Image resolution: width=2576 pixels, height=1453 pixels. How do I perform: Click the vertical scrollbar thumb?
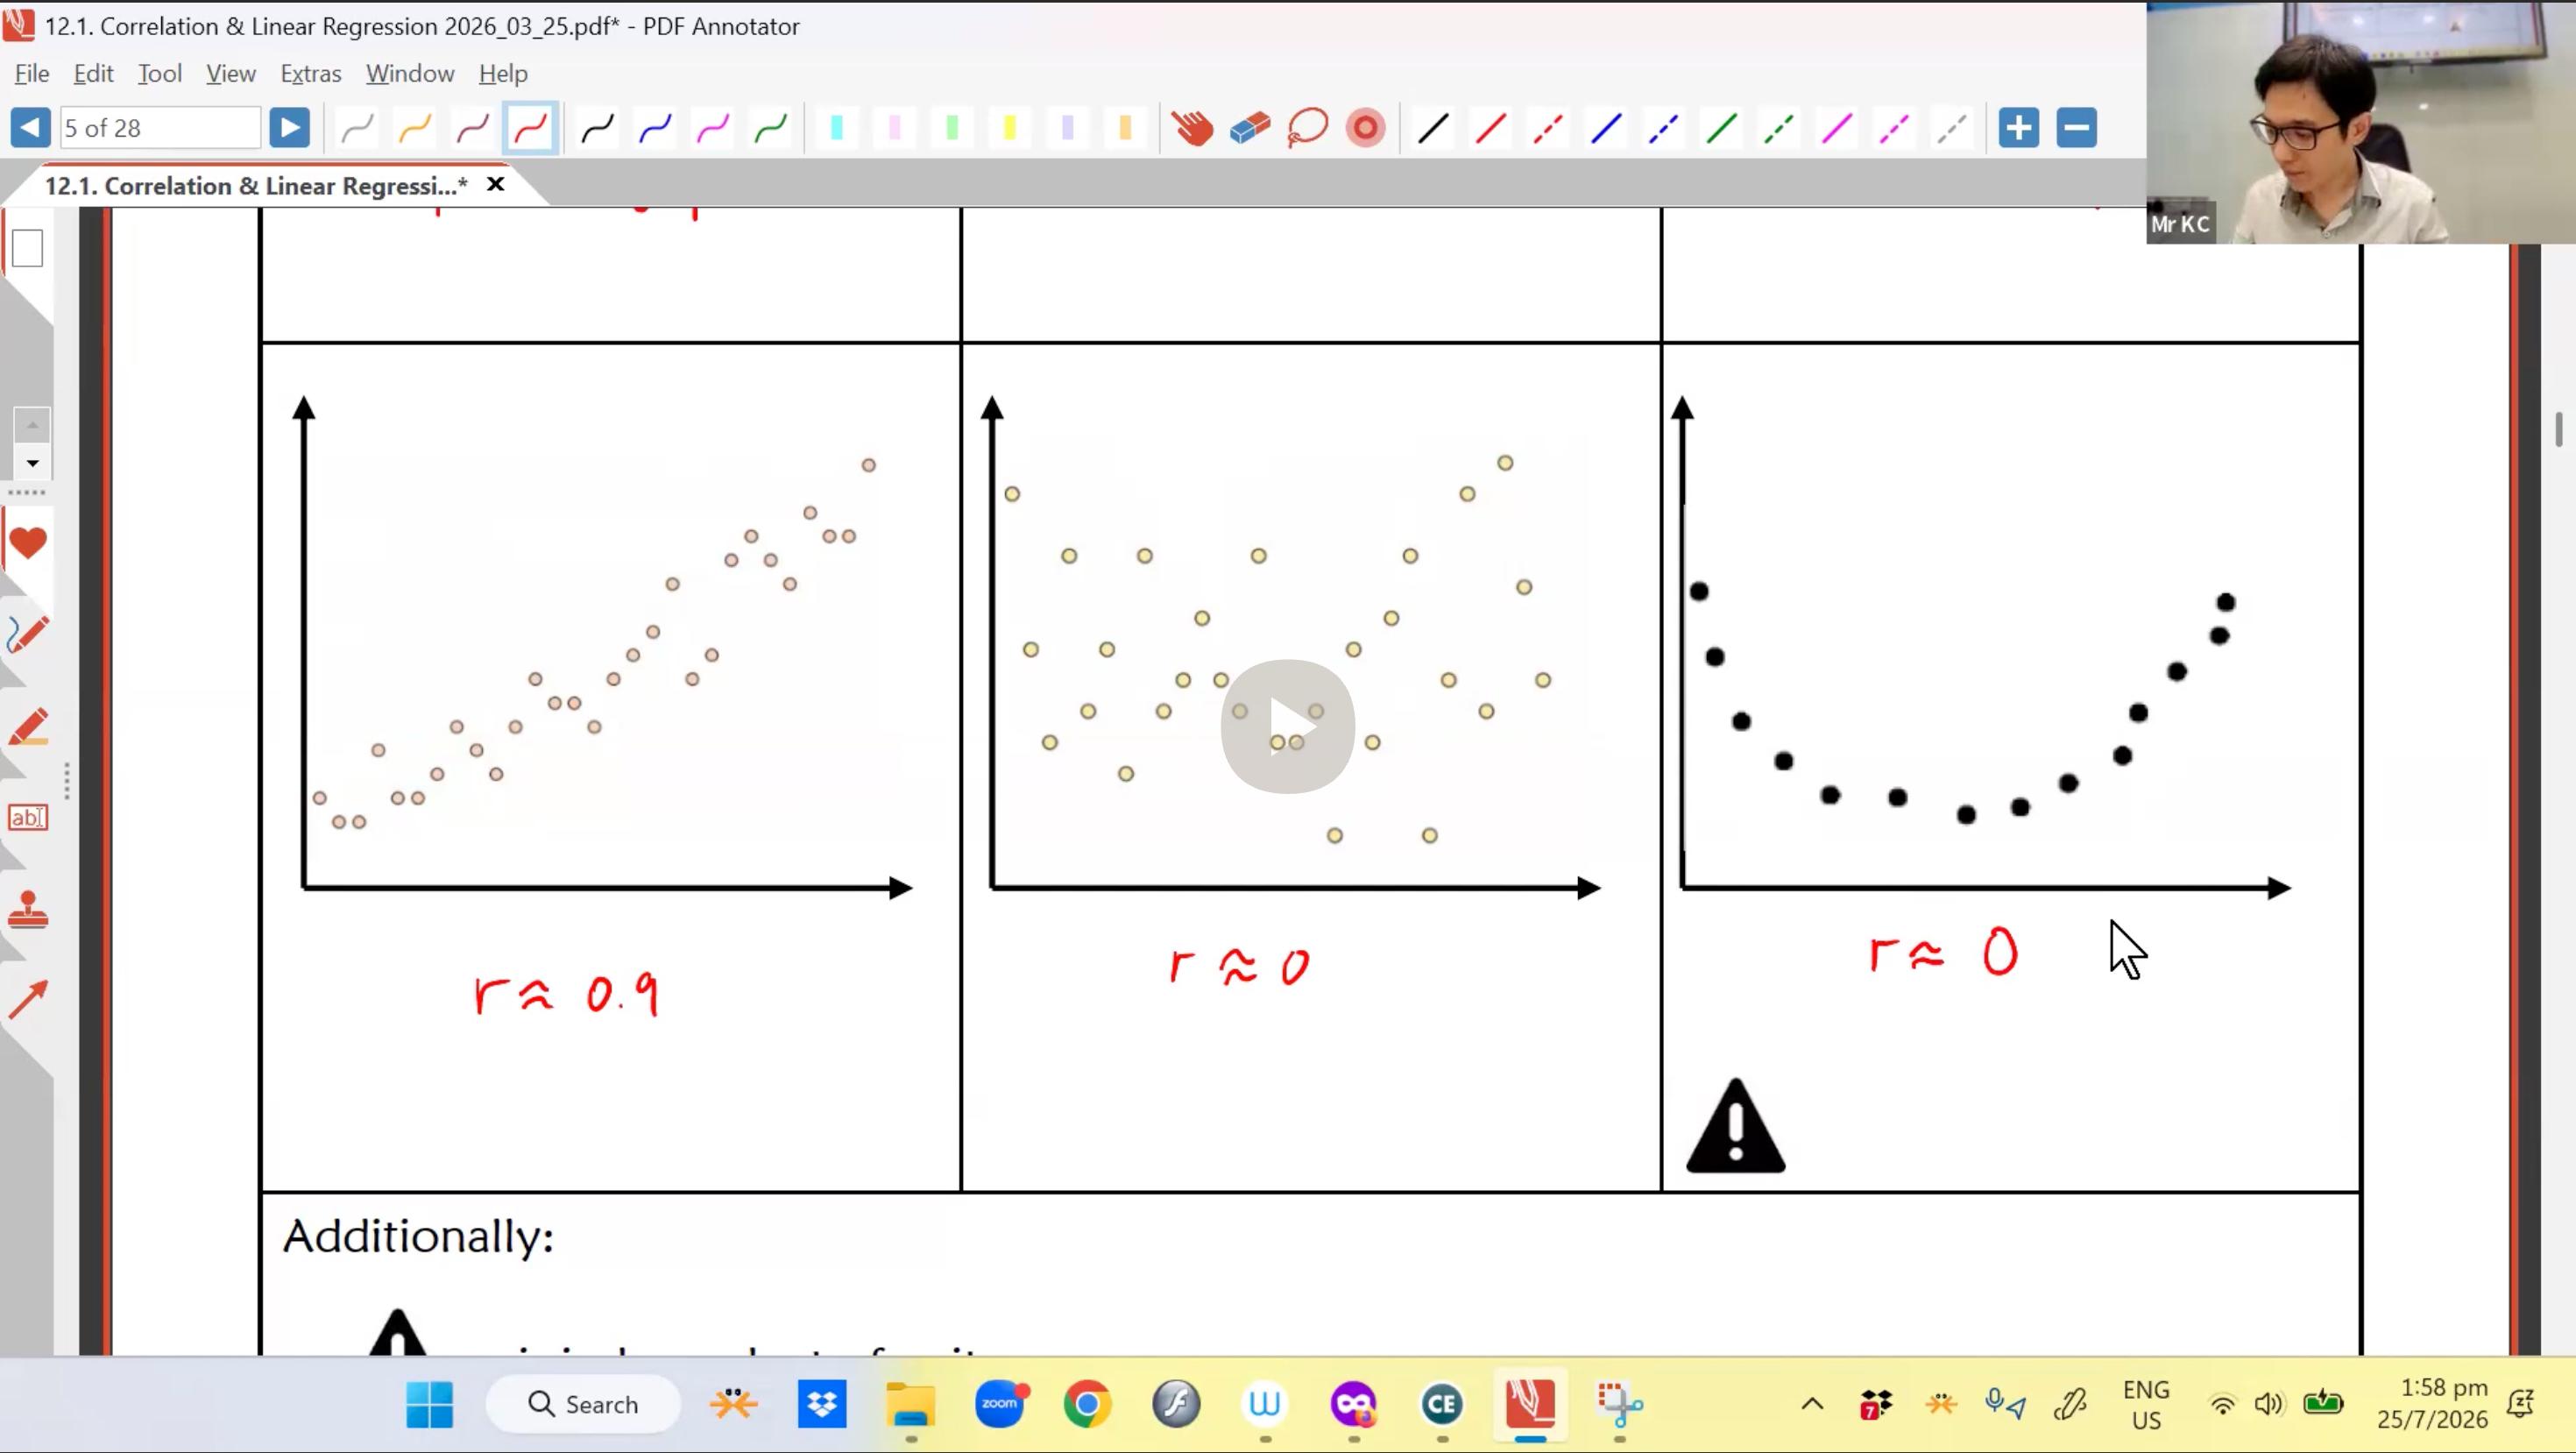(2559, 430)
